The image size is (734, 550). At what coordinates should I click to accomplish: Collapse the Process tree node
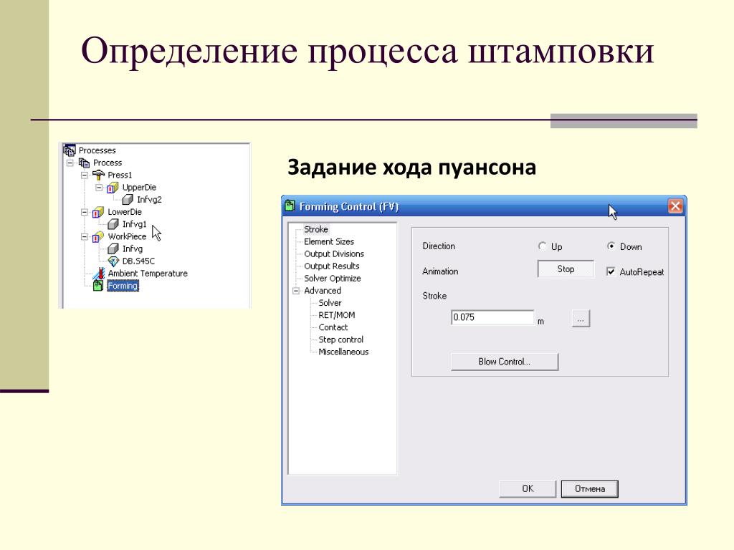pyautogui.click(x=70, y=163)
